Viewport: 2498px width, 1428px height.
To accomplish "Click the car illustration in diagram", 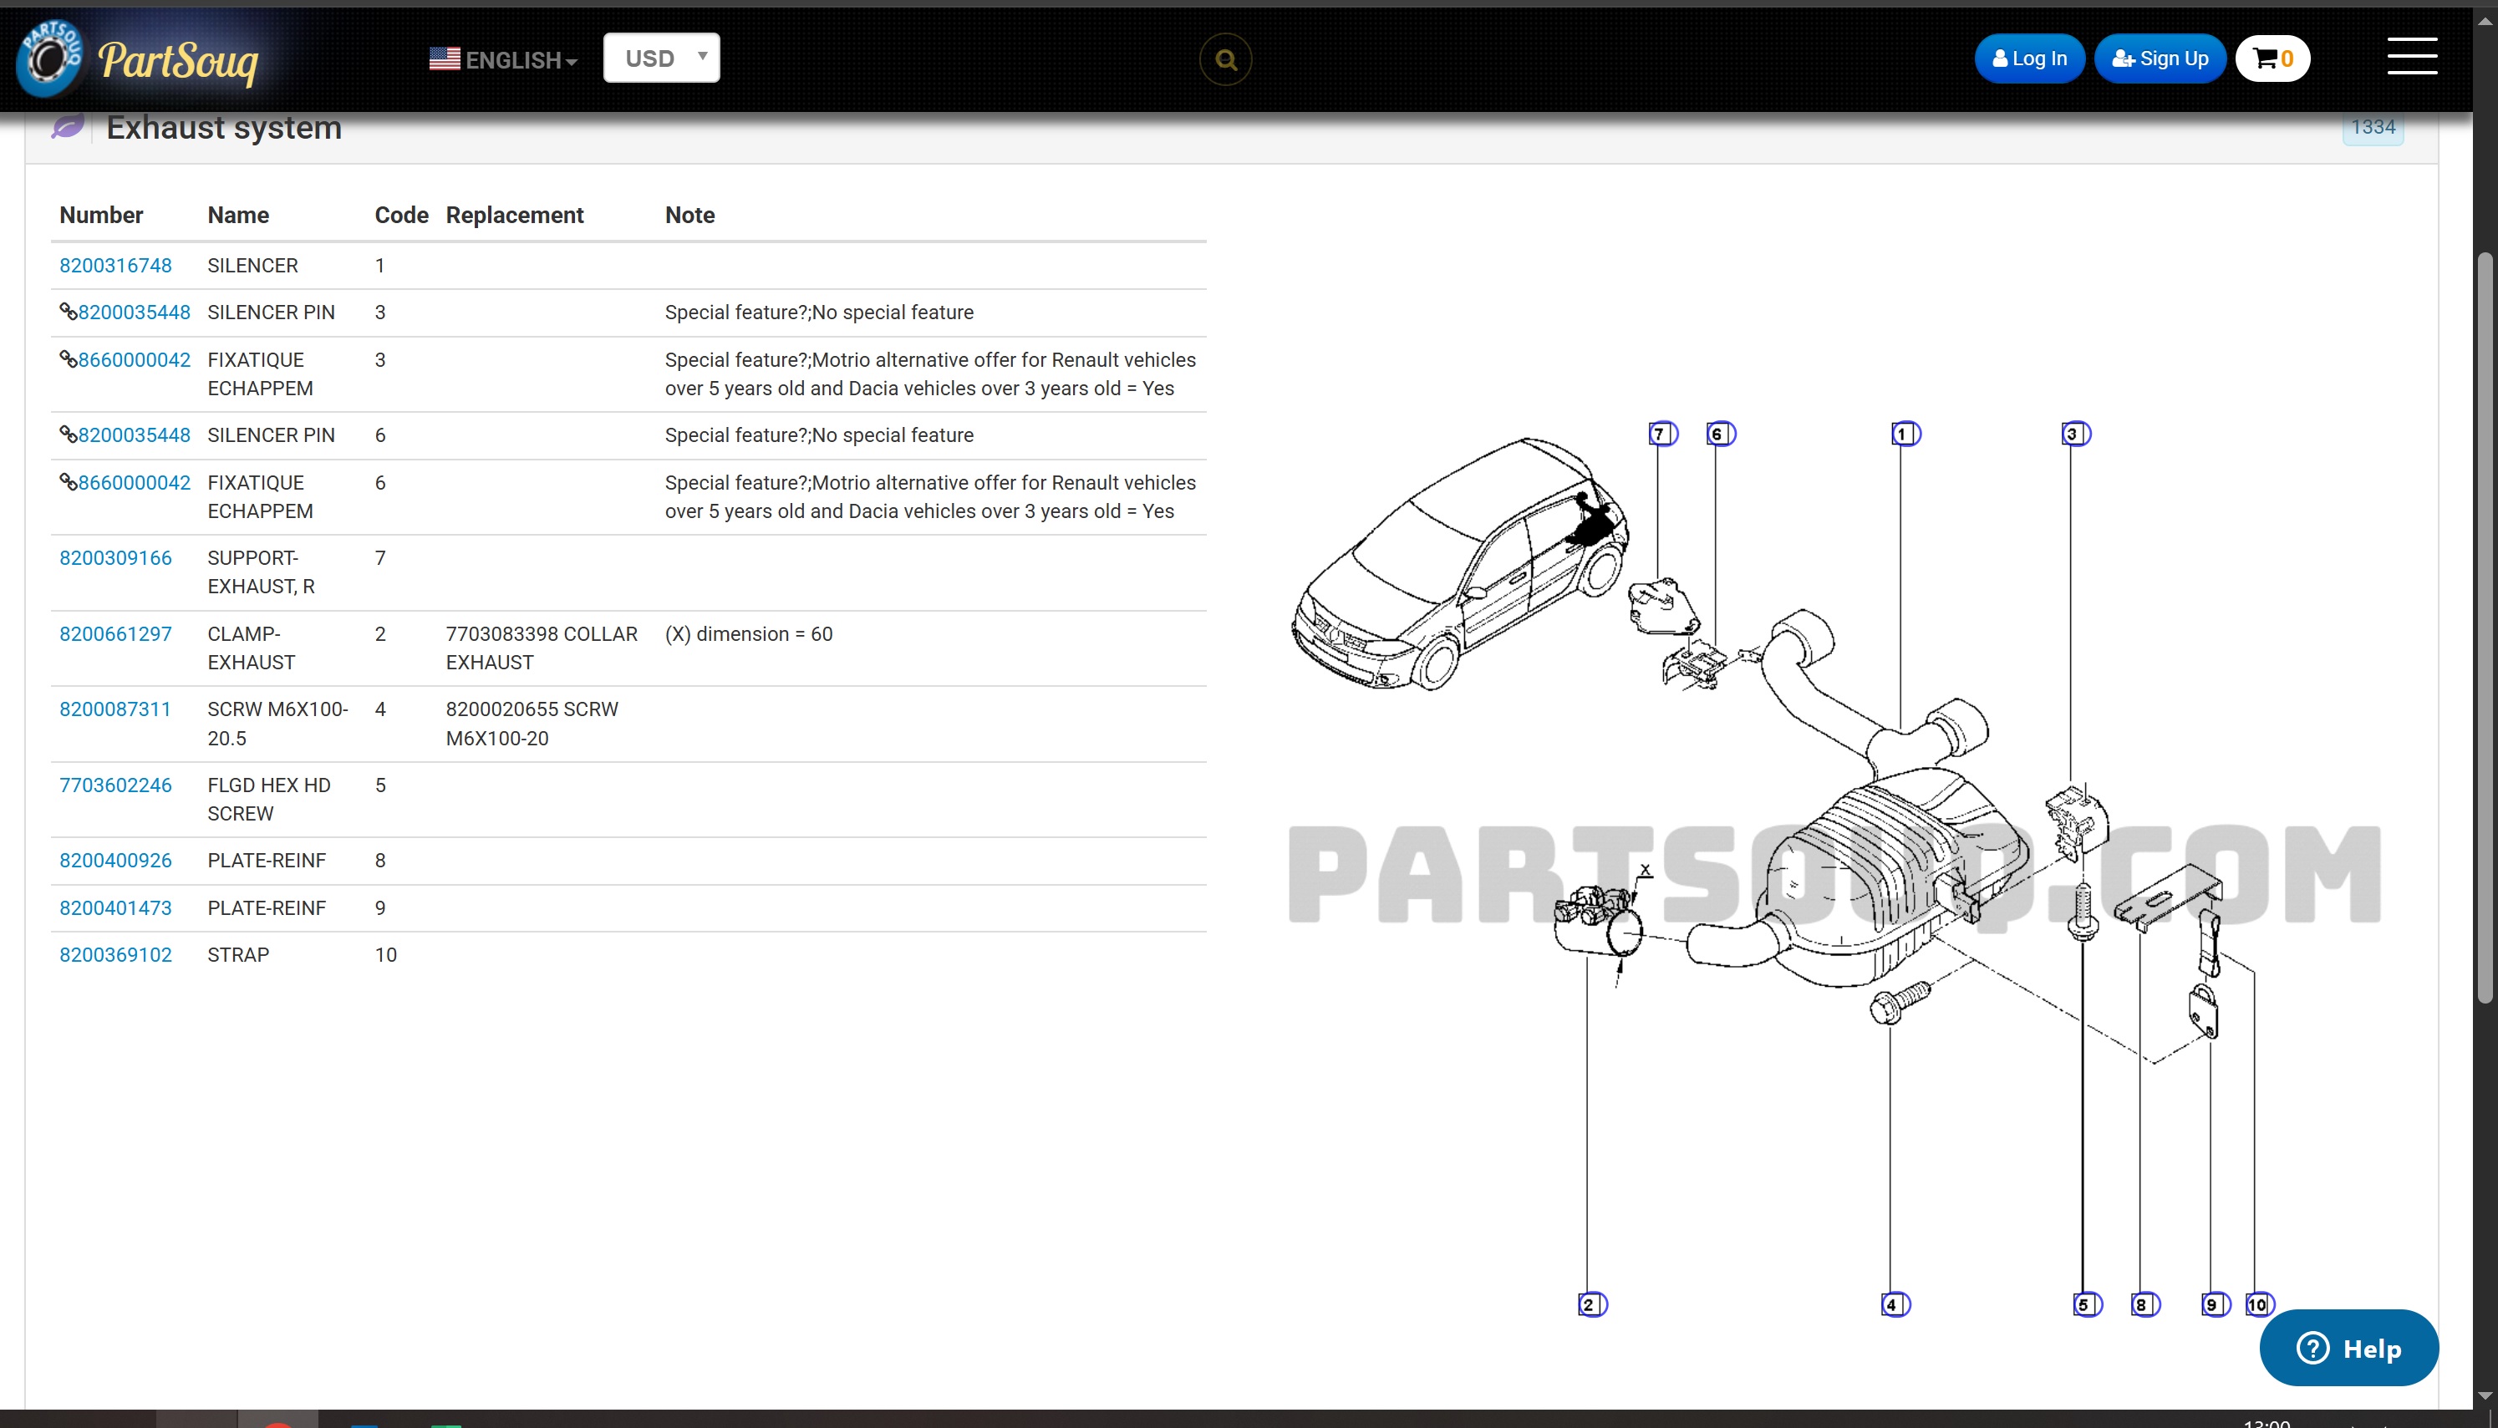I will click(1460, 563).
